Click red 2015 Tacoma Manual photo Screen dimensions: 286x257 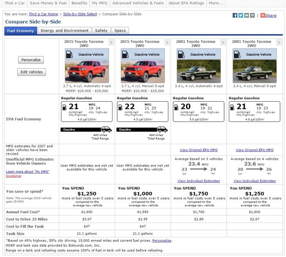coord(143,71)
